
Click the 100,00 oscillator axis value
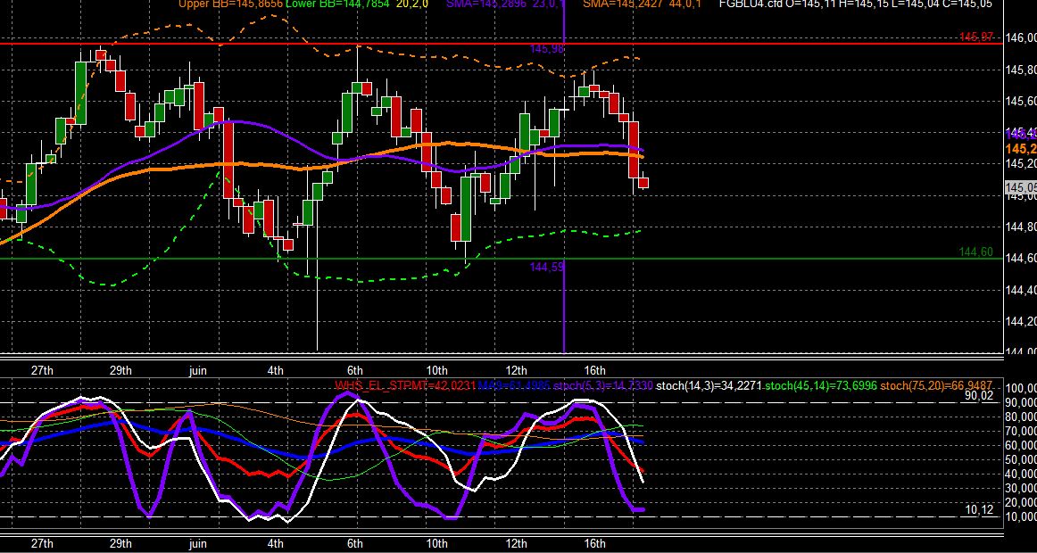(x=1020, y=388)
